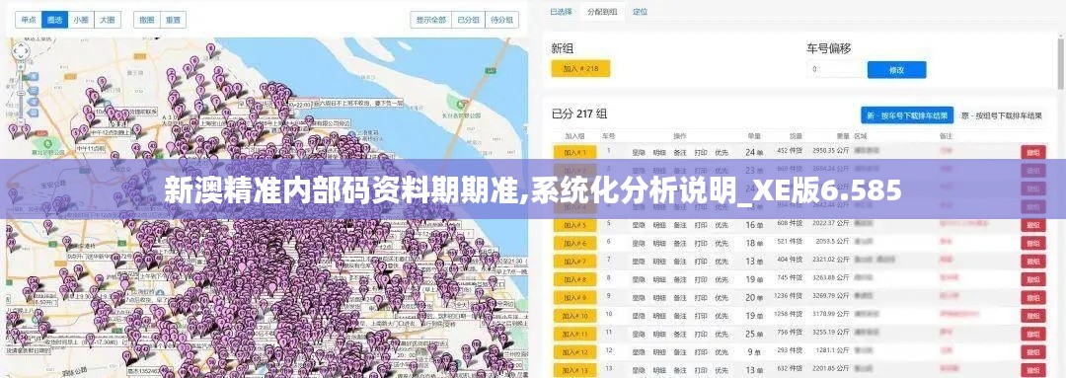Click the 重置 reset button
Viewport: 1066px width, 378px height.
pos(173,21)
